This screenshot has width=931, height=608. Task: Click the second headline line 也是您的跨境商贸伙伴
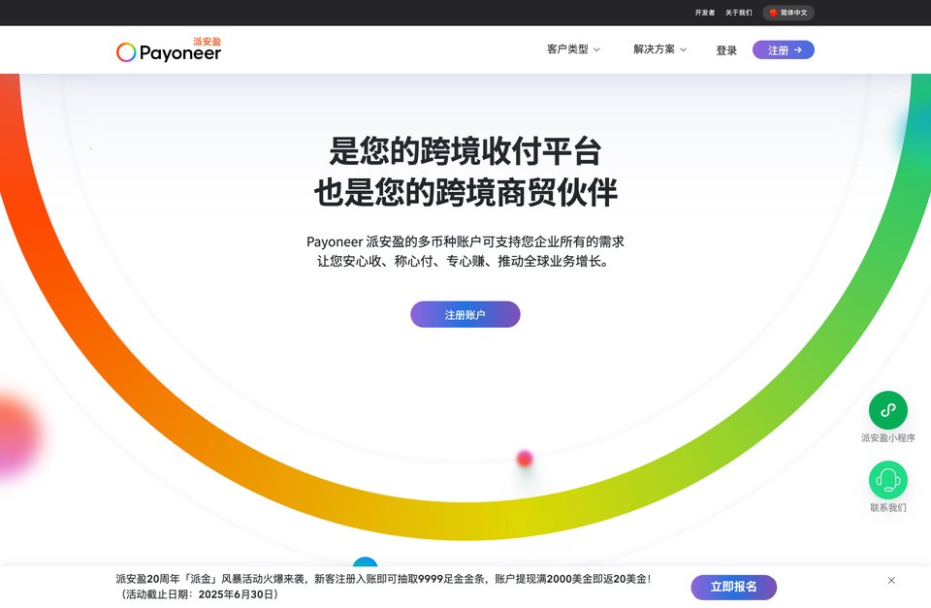click(465, 192)
